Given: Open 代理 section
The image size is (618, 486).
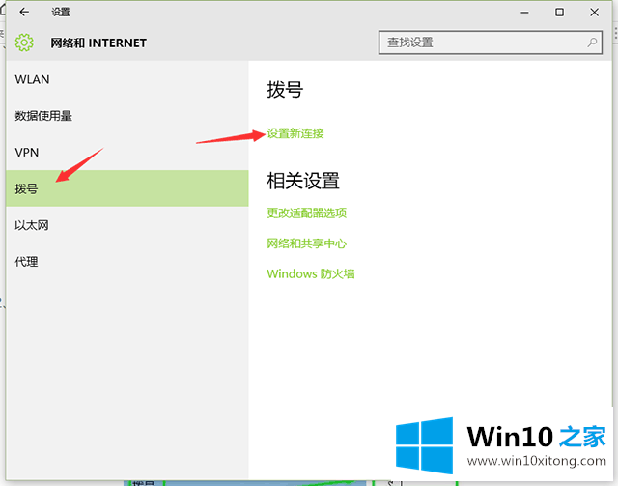Looking at the screenshot, I should click(126, 262).
